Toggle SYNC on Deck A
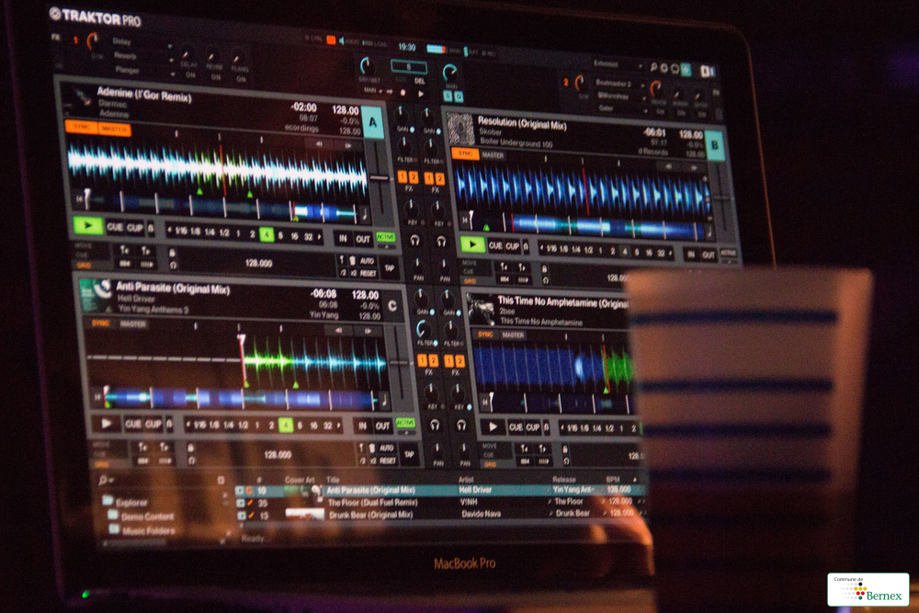The width and height of the screenshot is (919, 613). click(x=82, y=127)
